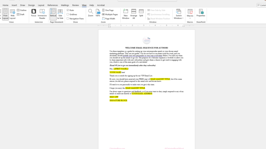Click the {{FIRST NAME}} placeholder

point(121,69)
